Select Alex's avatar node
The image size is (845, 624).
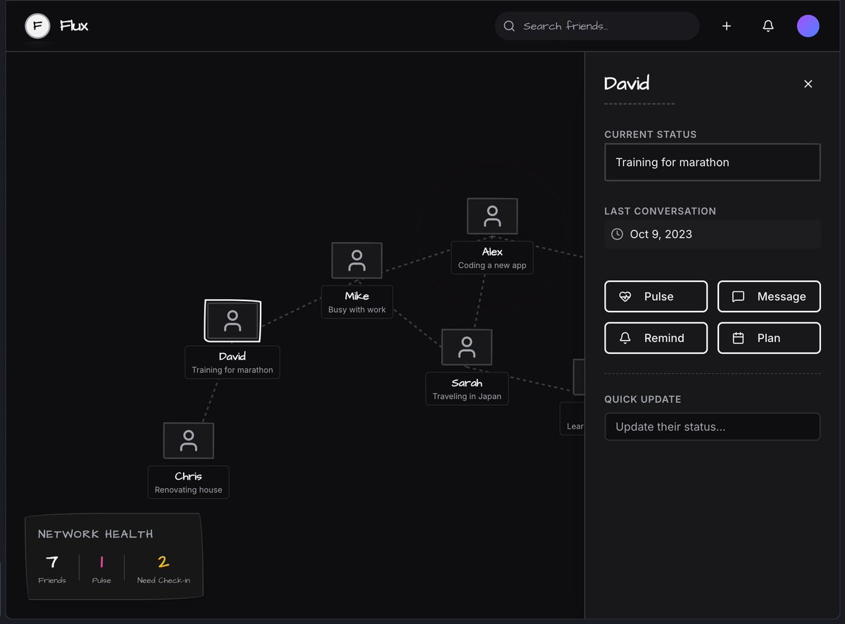(x=492, y=216)
